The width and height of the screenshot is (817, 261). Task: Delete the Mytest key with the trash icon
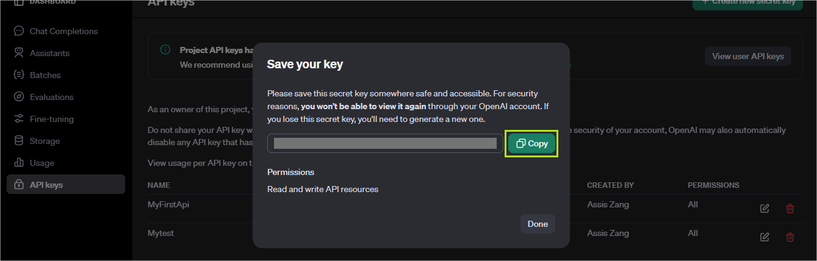click(x=790, y=237)
